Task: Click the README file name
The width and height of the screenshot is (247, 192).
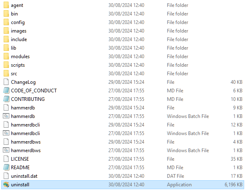Action: click(20, 167)
